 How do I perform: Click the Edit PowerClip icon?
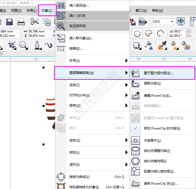pyautogui.click(x=136, y=96)
